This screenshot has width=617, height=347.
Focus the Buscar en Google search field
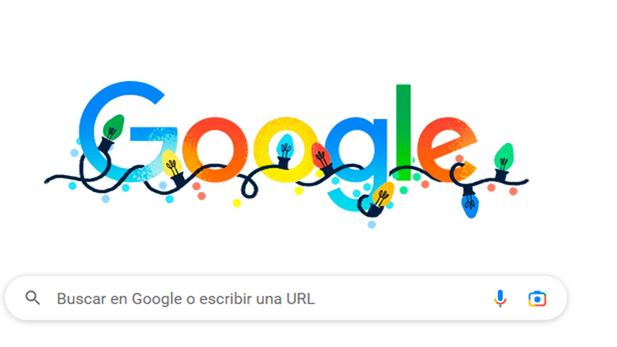pyautogui.click(x=286, y=299)
